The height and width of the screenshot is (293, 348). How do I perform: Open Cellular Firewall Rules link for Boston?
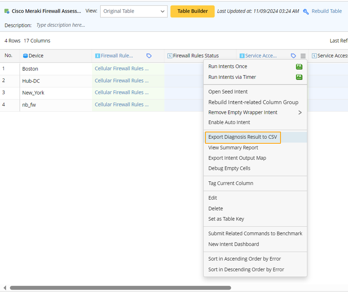tap(121, 69)
